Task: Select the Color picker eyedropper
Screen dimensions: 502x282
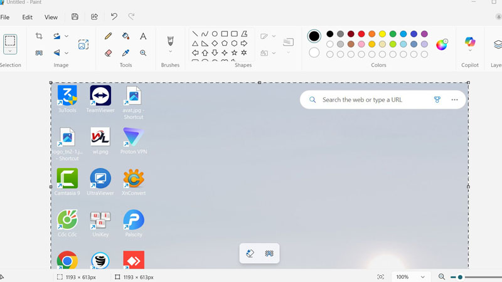Action: pyautogui.click(x=126, y=53)
